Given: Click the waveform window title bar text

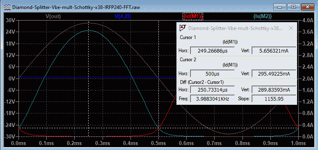Looking at the screenshot, I should pyautogui.click(x=76, y=7).
